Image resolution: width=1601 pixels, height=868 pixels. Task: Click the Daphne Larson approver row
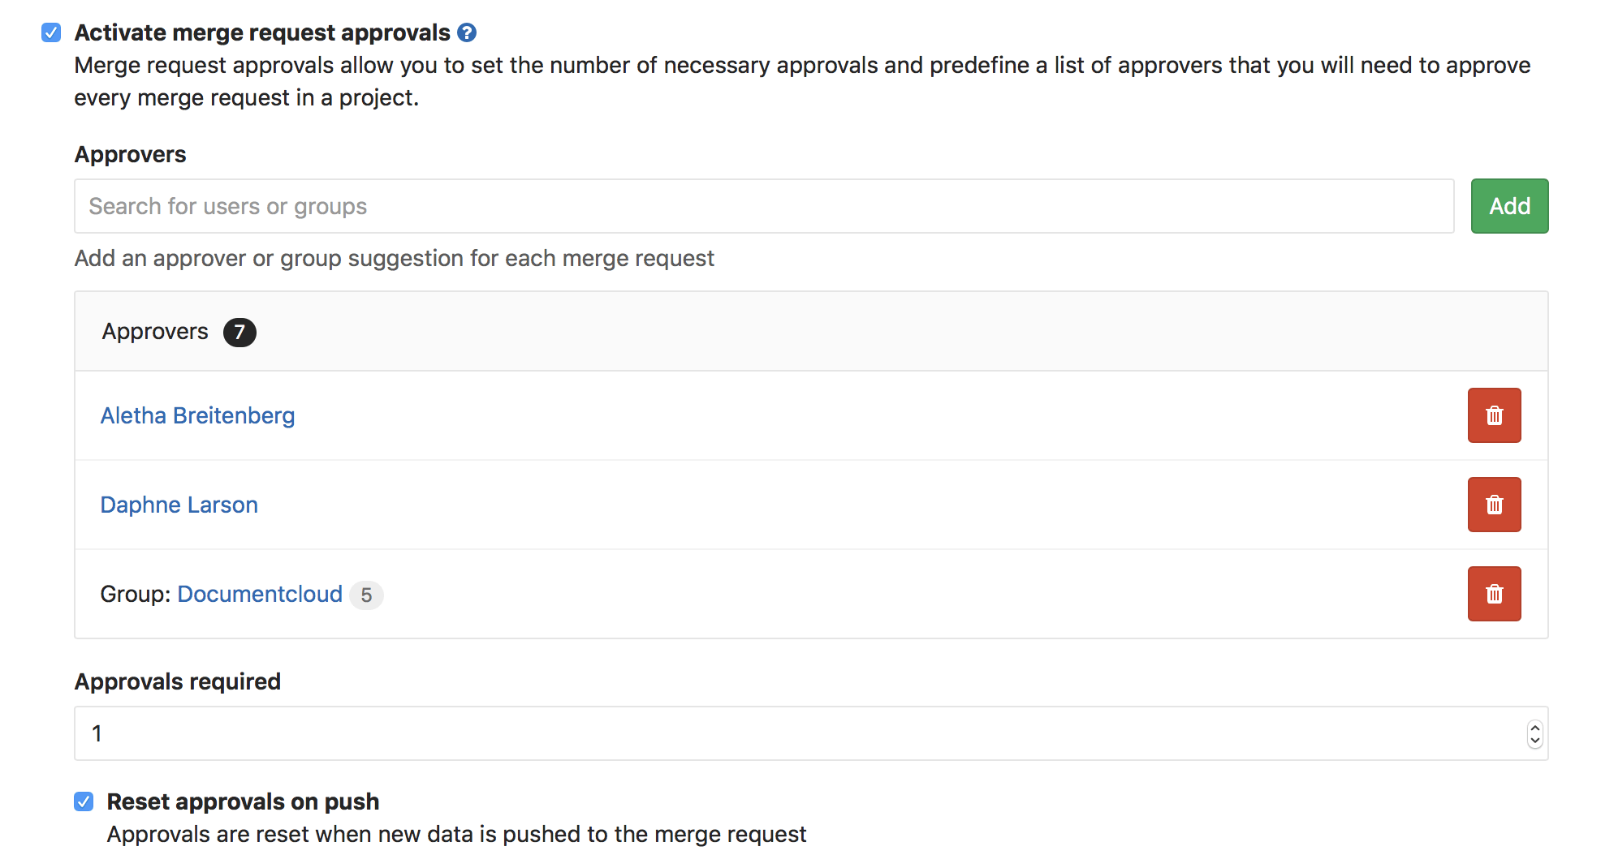(731, 505)
